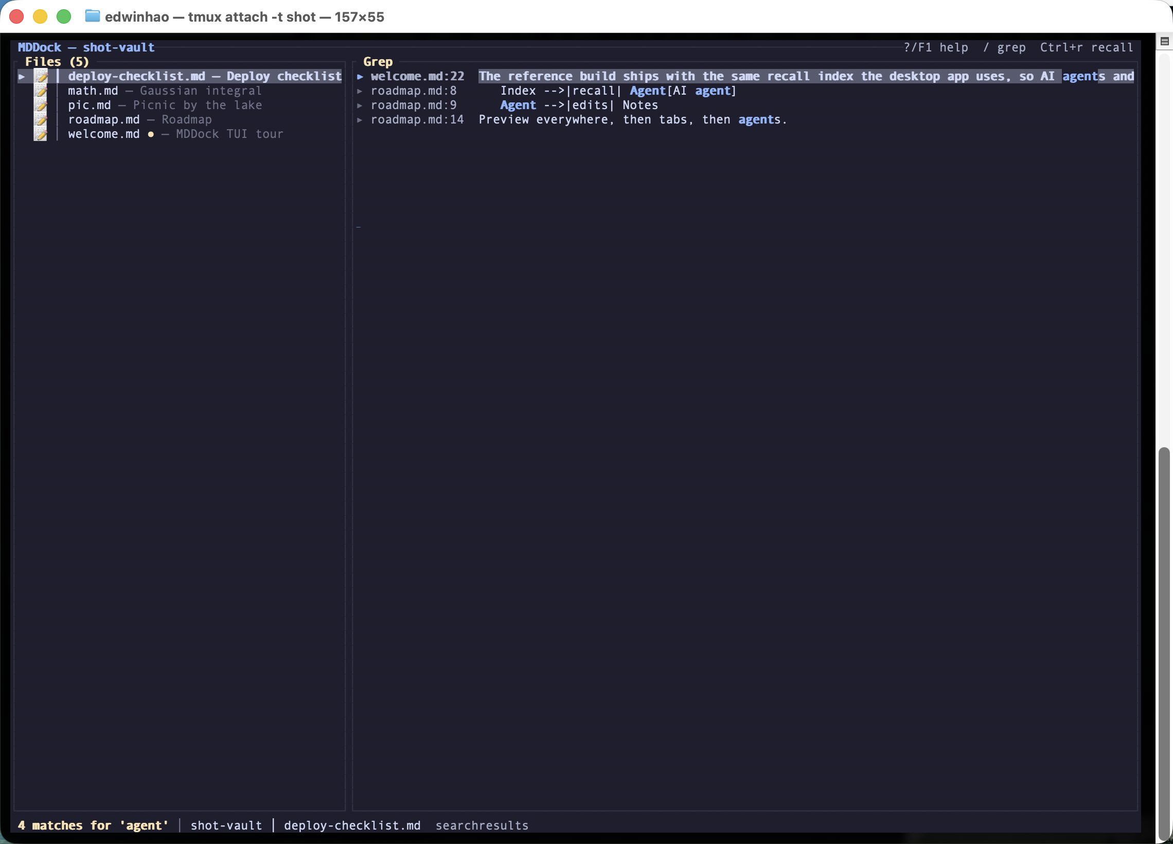Image resolution: width=1173 pixels, height=844 pixels.
Task: Click shot-vault in the status bar
Action: coord(226,825)
